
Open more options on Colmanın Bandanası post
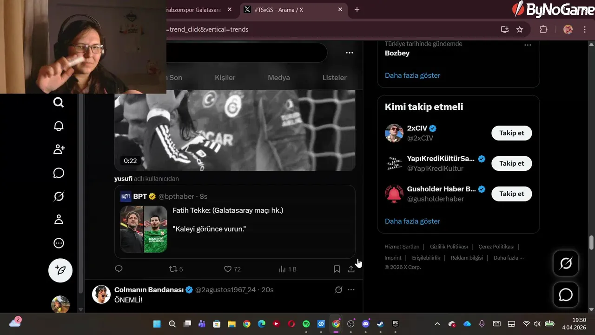point(351,290)
